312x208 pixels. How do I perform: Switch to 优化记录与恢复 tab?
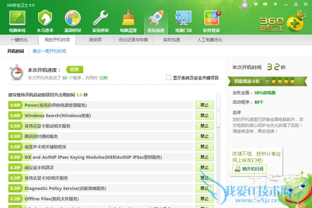[133, 40]
